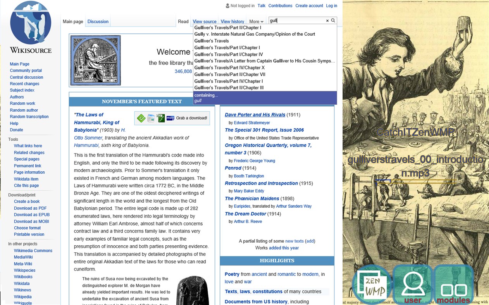This screenshot has width=489, height=305.
Task: Choose suggestion 'Gully v. Interstate Natural Gas Company'
Action: [265, 34]
